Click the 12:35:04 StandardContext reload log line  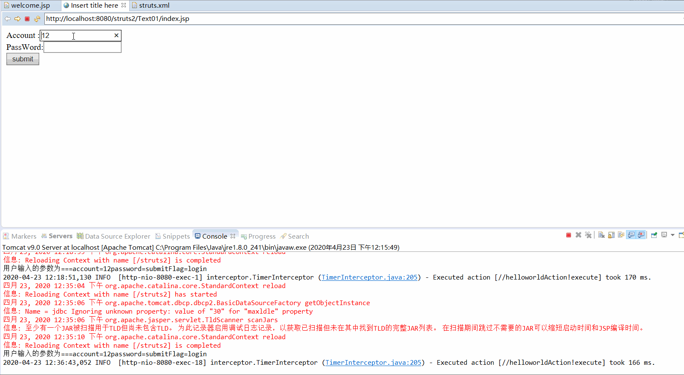(x=144, y=286)
